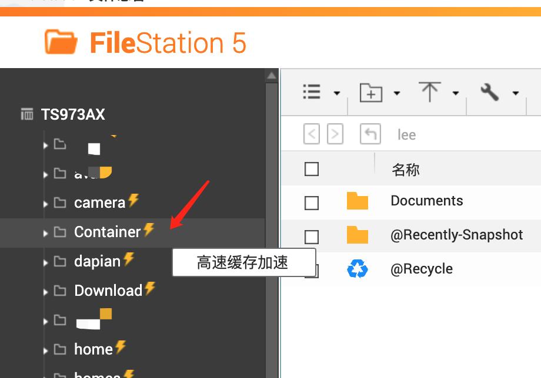Open the view options list icon

pyautogui.click(x=312, y=92)
